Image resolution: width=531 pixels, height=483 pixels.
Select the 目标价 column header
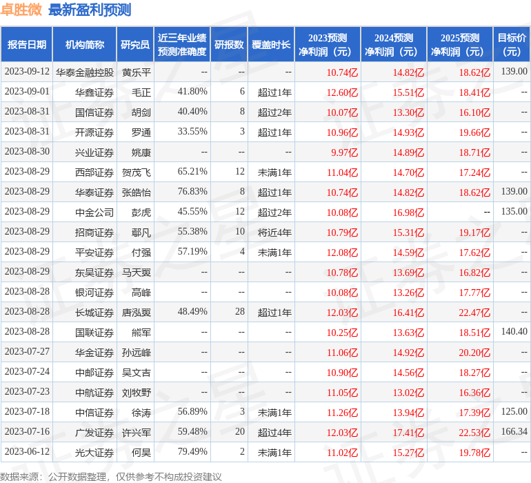pyautogui.click(x=512, y=44)
